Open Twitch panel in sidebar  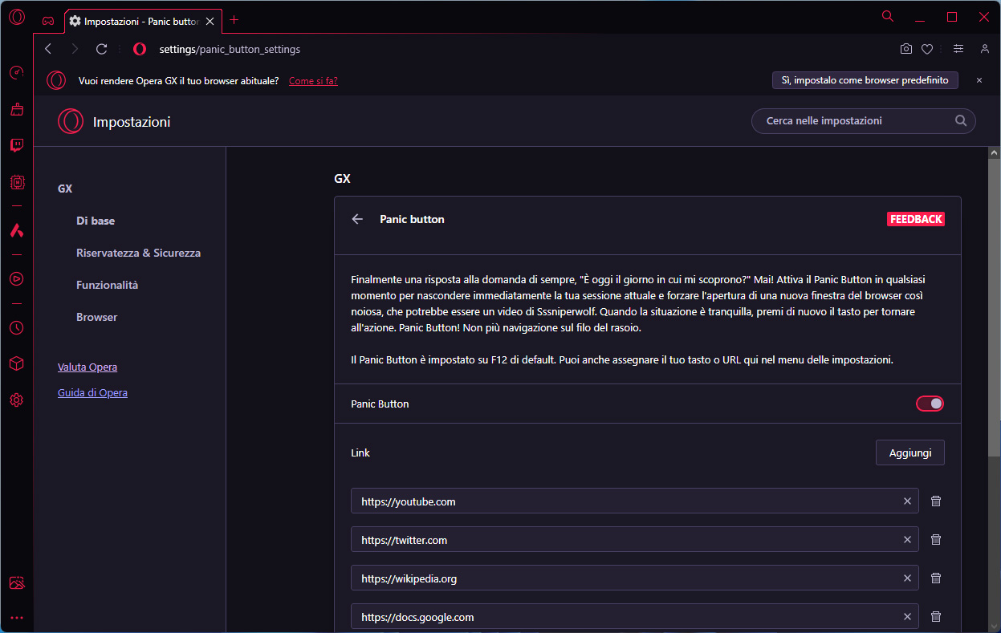click(x=17, y=145)
